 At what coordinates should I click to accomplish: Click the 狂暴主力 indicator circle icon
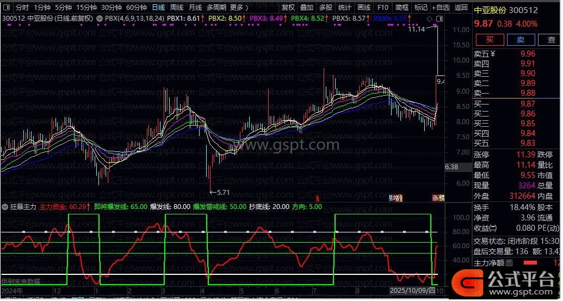[4, 207]
